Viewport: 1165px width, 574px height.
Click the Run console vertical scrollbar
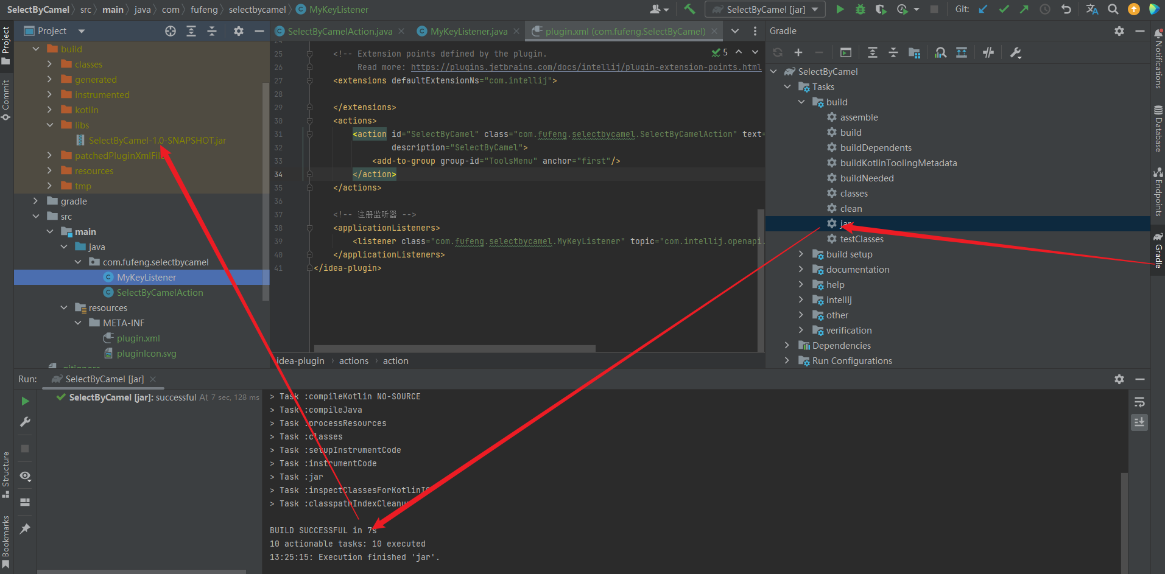[x=1124, y=522]
